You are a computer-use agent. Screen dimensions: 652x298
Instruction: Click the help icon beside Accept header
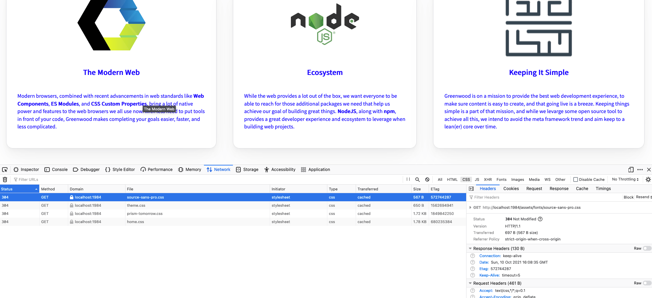[x=473, y=291]
